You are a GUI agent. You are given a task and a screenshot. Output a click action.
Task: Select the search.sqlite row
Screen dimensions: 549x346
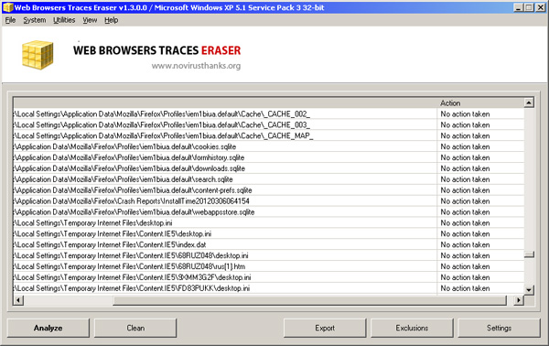(x=268, y=179)
